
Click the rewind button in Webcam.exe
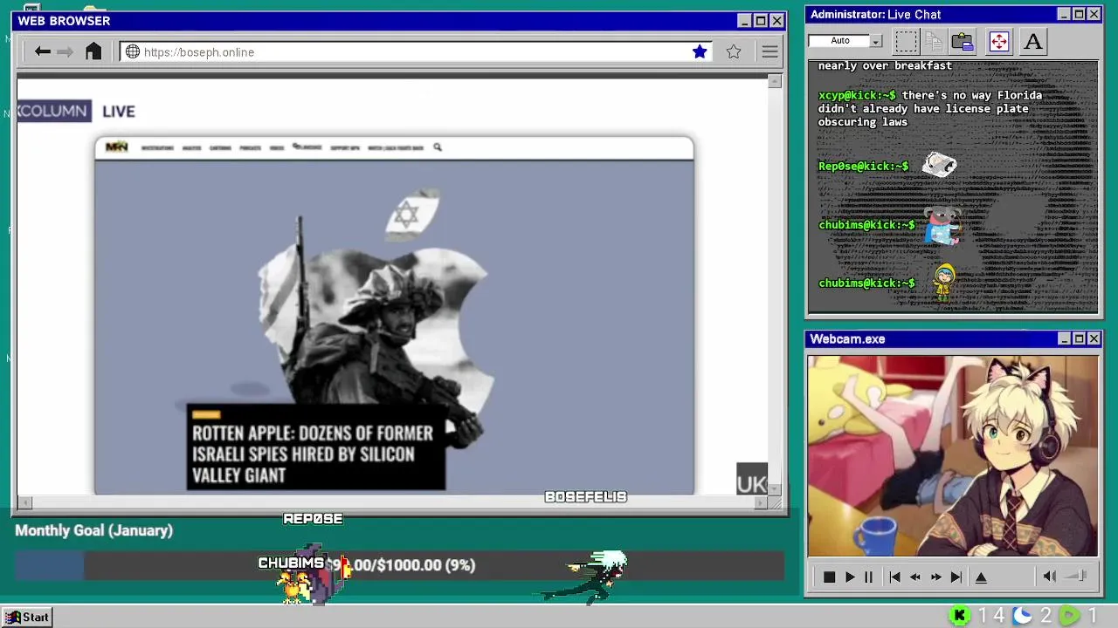click(x=914, y=577)
